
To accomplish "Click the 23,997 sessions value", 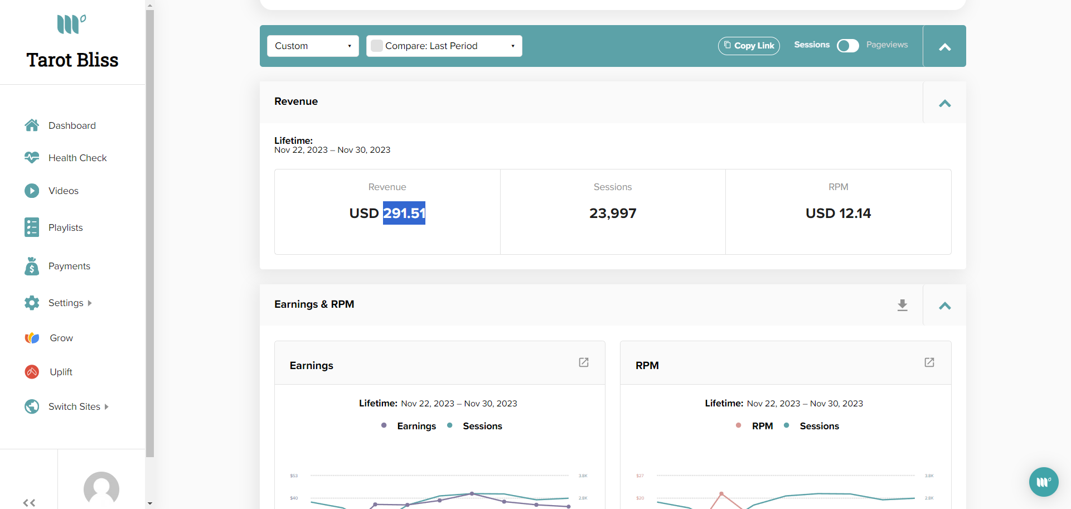I will coord(613,213).
